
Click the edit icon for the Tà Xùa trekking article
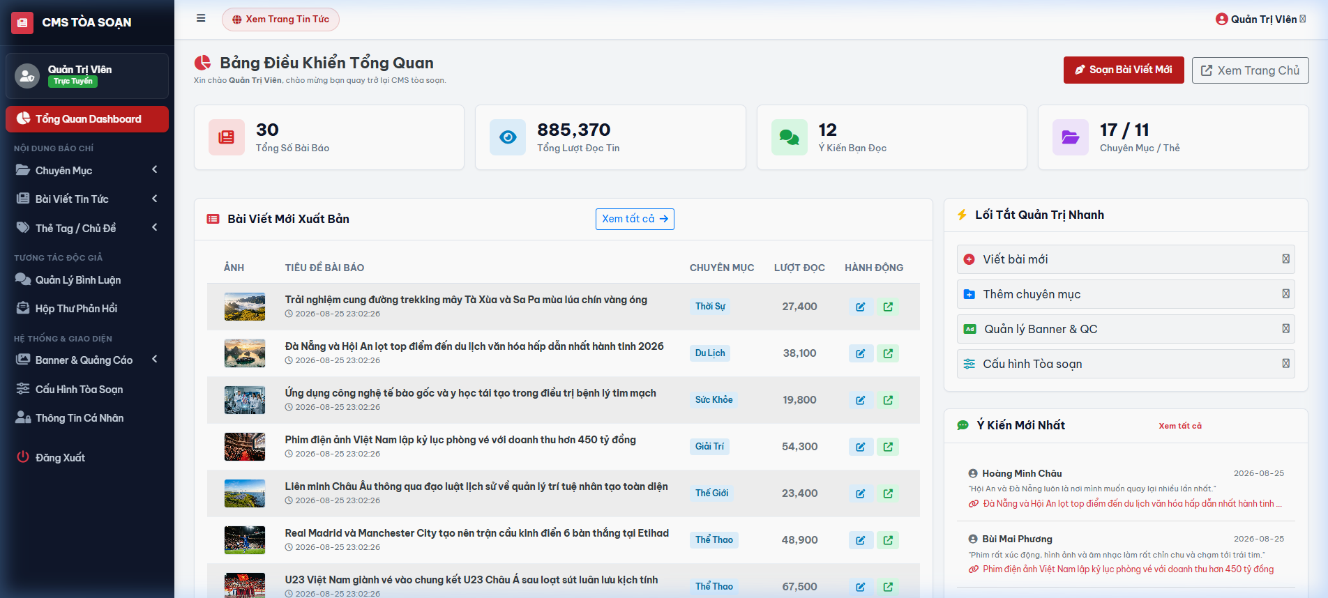point(861,307)
